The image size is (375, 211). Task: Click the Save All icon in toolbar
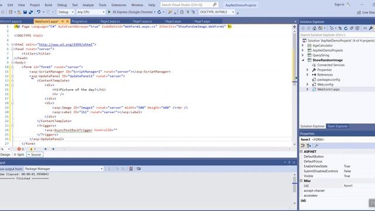pos(31,12)
